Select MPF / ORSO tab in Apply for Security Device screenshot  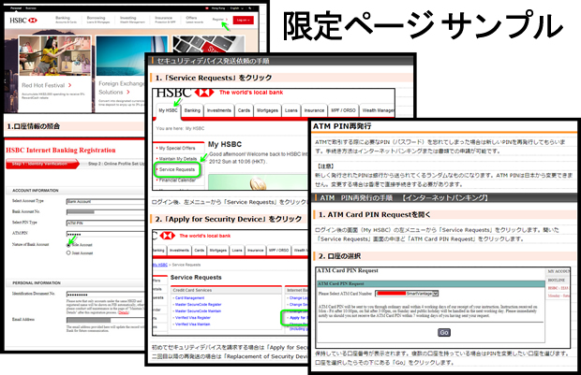tap(278, 251)
